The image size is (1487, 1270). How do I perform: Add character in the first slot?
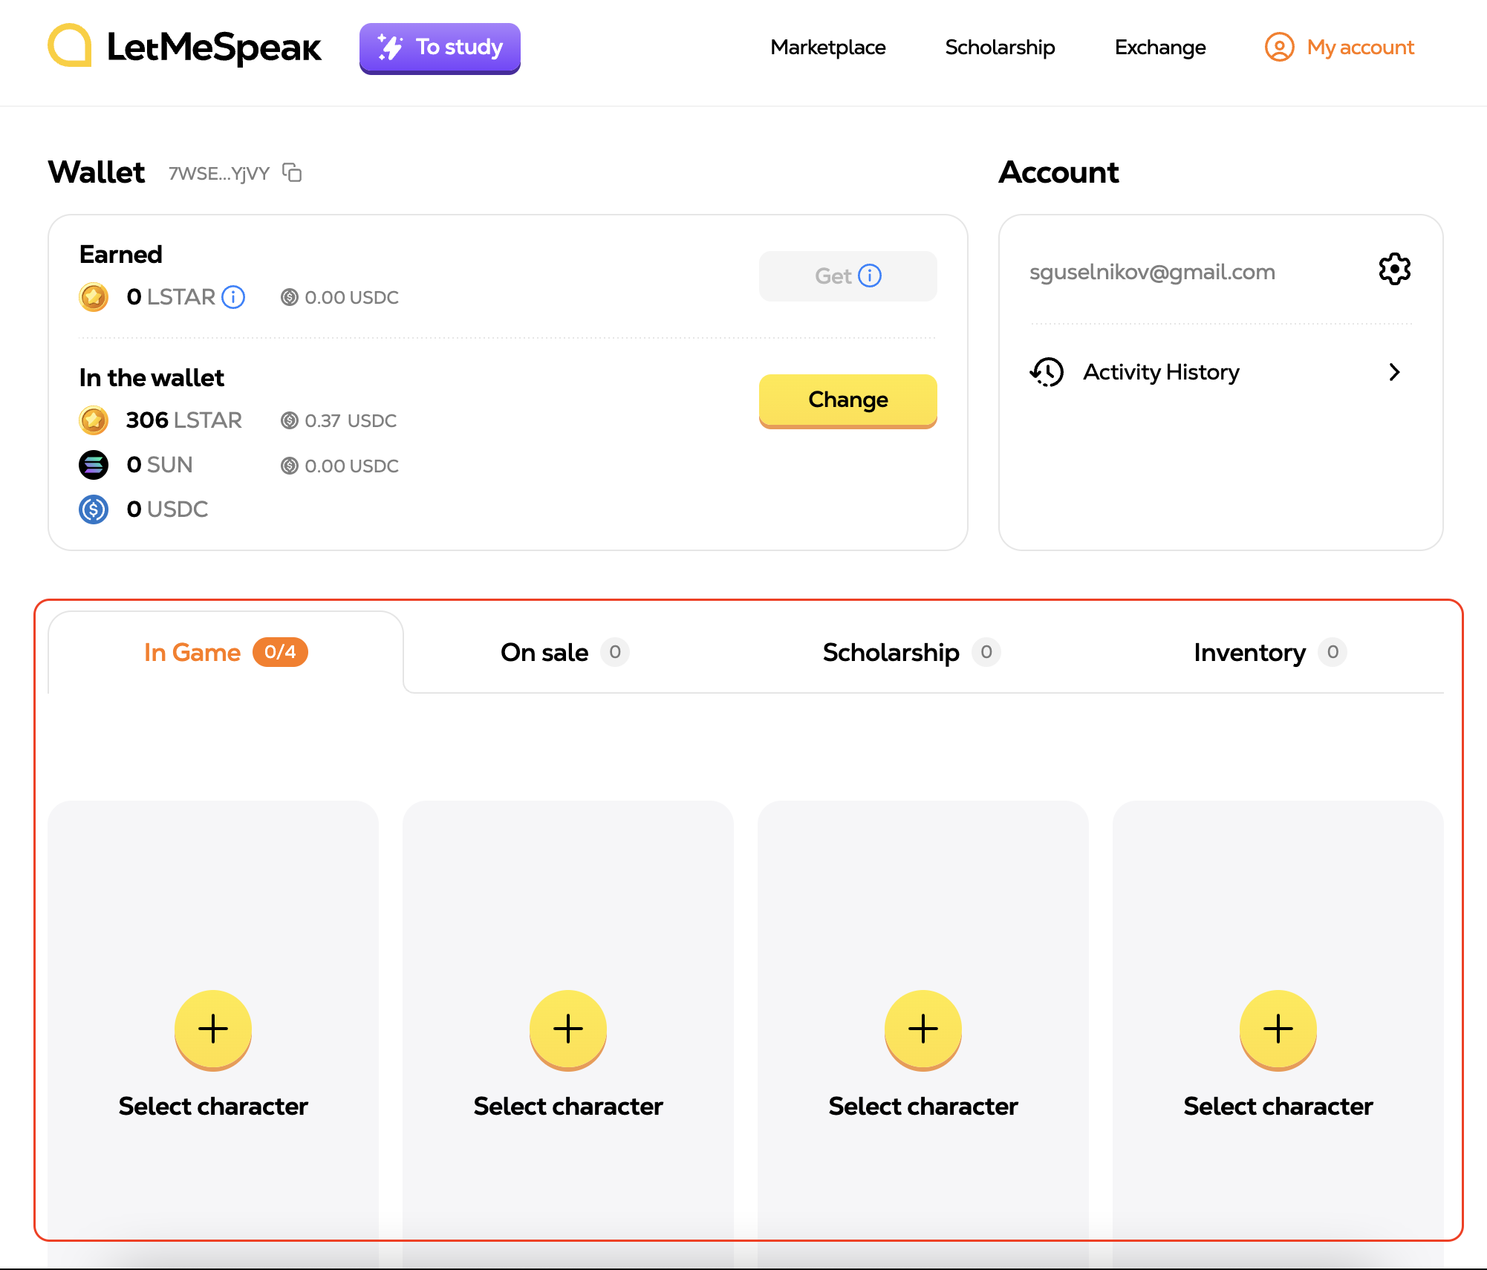[x=213, y=1029]
